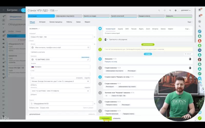
Task: Switch to the Общие tab
Action: [x=32, y=22]
